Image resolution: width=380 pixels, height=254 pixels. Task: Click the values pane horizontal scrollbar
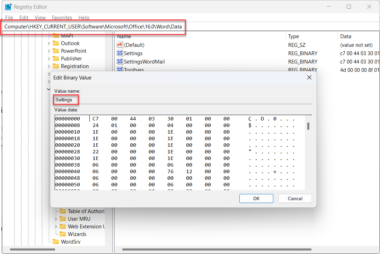[216, 249]
